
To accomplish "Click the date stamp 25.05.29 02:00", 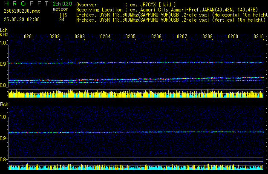I will coord(22,20).
